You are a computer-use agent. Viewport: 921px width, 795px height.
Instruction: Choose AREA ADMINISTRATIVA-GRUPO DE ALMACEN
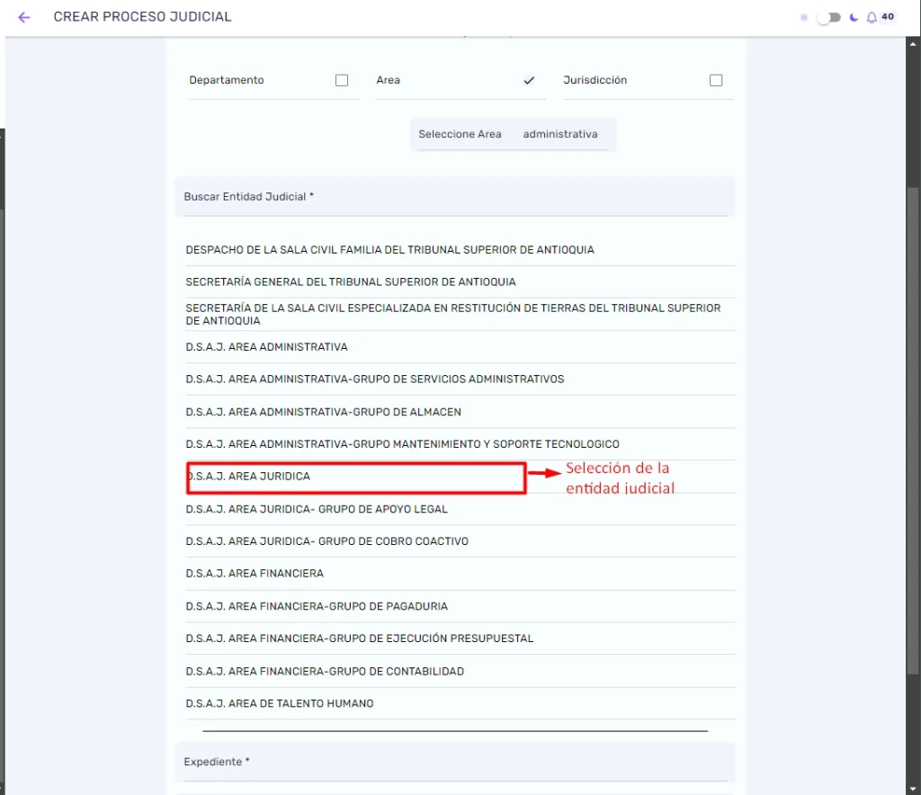click(460, 412)
